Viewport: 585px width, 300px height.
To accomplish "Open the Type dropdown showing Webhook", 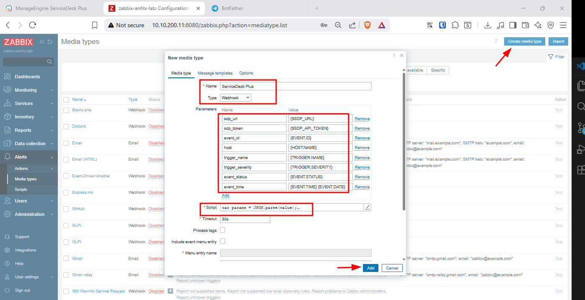I will 236,97.
